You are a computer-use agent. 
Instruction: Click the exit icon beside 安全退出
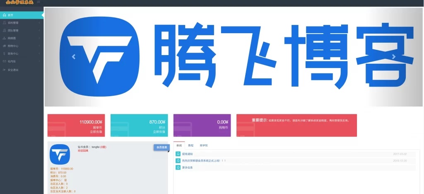coord(4,70)
